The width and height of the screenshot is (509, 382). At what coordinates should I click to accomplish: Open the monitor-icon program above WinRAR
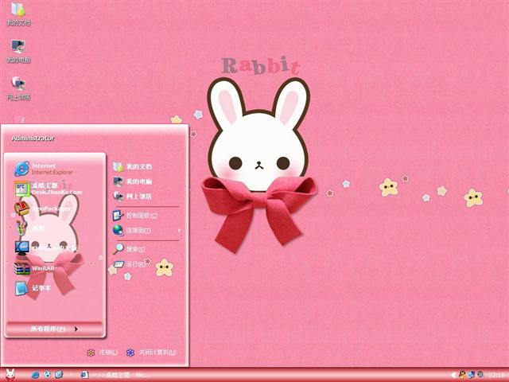tap(45, 248)
